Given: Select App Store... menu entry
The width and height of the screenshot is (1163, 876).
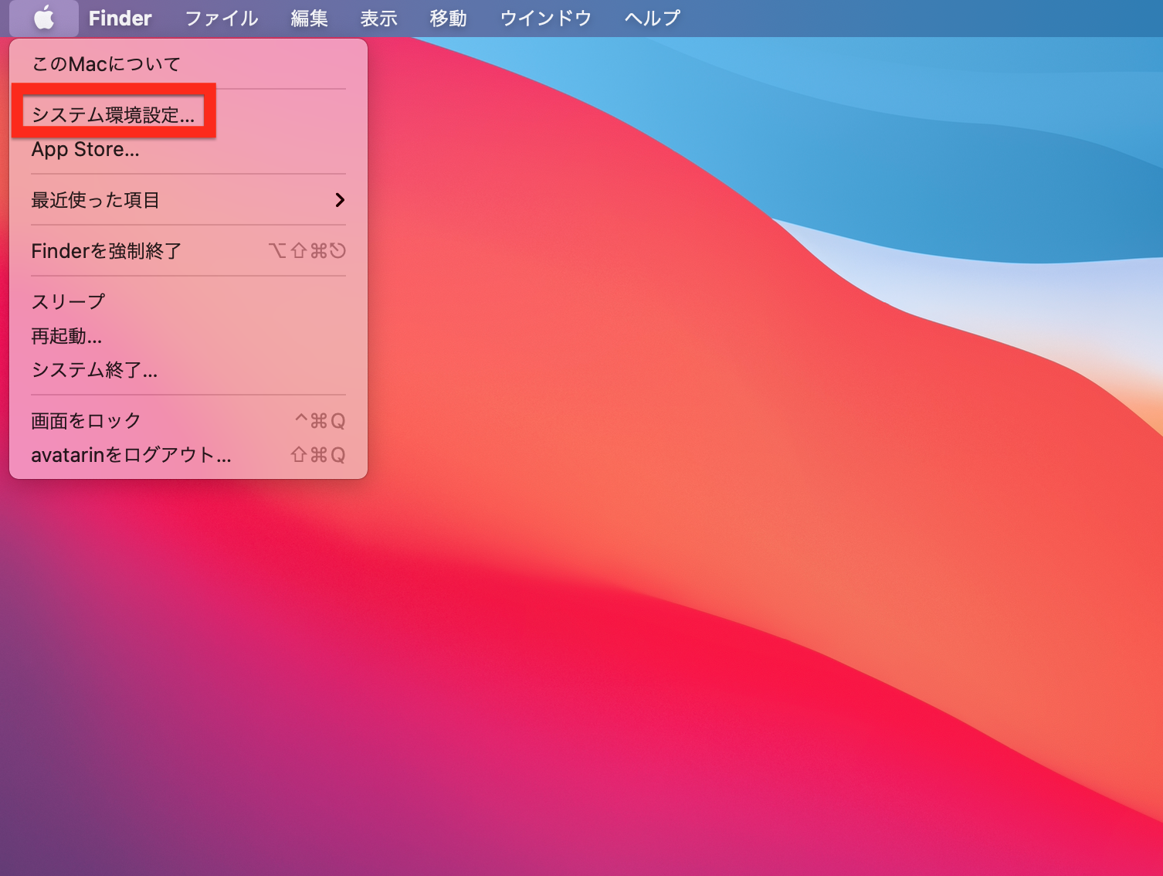Looking at the screenshot, I should pyautogui.click(x=188, y=149).
